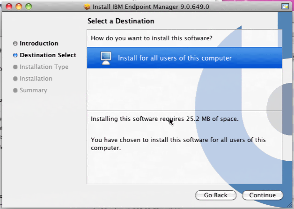Click the Select a Destination heading
Image resolution: width=294 pixels, height=209 pixels.
121,21
